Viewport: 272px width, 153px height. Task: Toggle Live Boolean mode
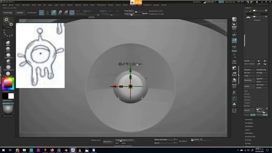point(32,13)
